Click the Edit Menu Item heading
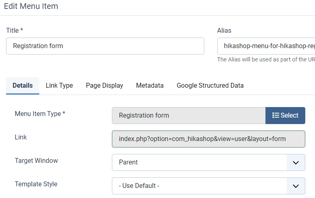Viewport: 315px width, 198px height. click(x=31, y=6)
